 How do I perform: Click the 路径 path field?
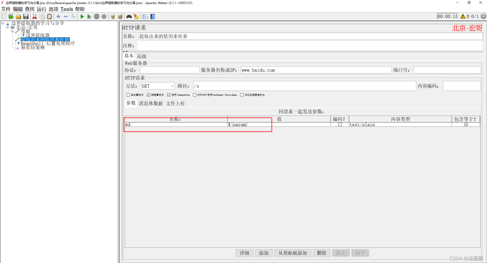point(305,86)
